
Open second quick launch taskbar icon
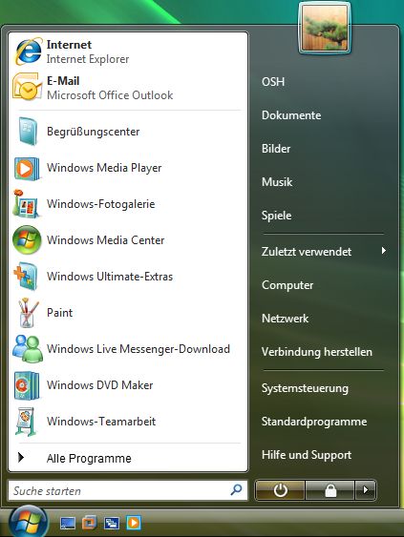click(x=90, y=523)
